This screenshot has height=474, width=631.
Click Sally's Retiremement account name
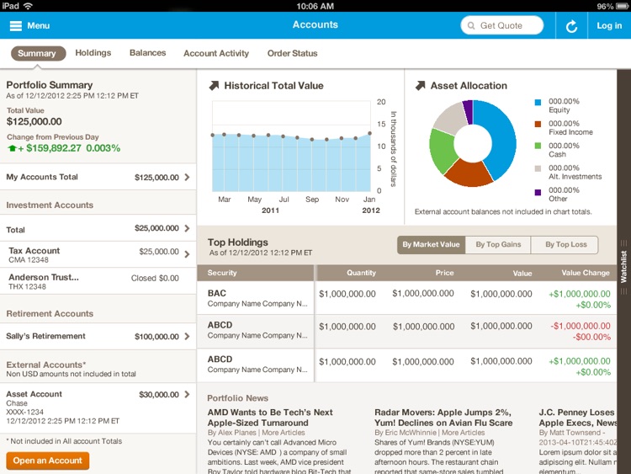coord(45,336)
